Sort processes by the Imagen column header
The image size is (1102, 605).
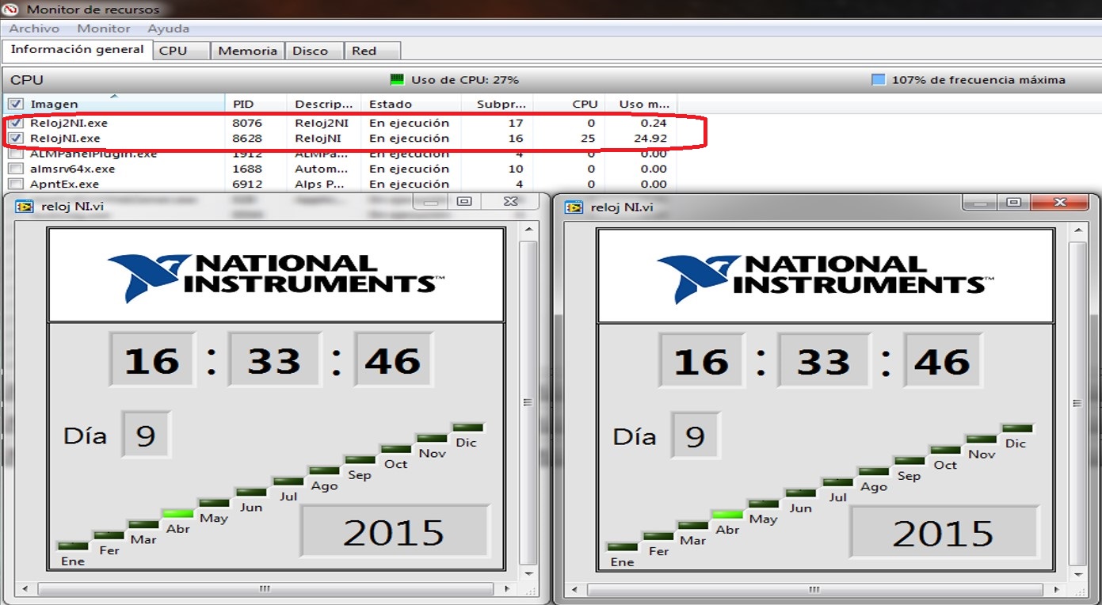point(115,104)
